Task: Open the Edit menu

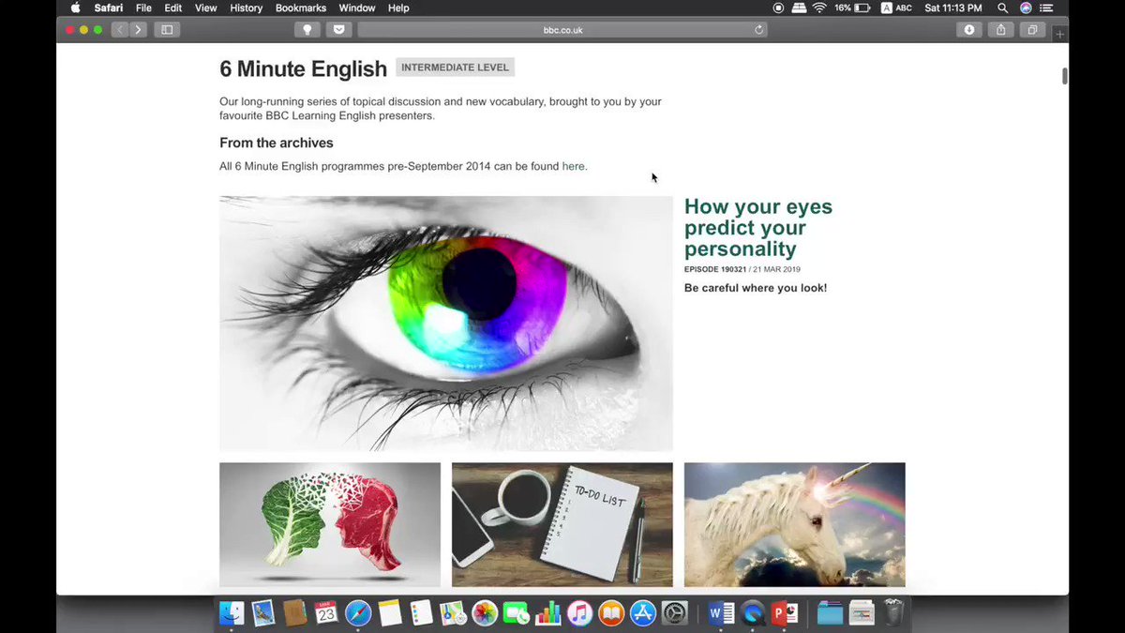Action: click(x=173, y=8)
